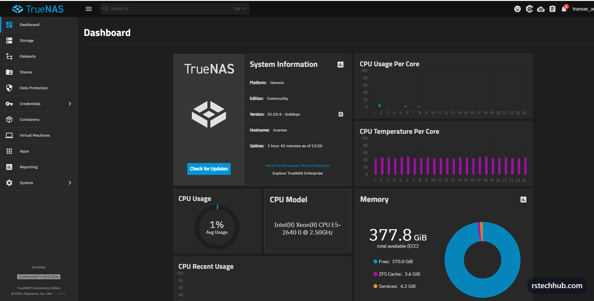Screen dimensions: 594x301
Task: Click the Shares folder icon in sidebar
Action: click(x=9, y=72)
